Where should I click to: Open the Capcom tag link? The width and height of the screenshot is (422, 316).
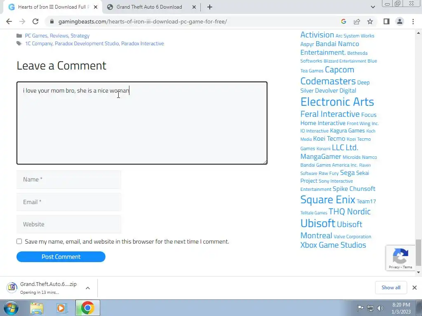pos(340,70)
